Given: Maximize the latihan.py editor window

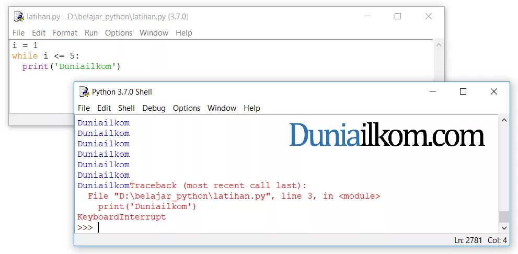Looking at the screenshot, I should 398,16.
